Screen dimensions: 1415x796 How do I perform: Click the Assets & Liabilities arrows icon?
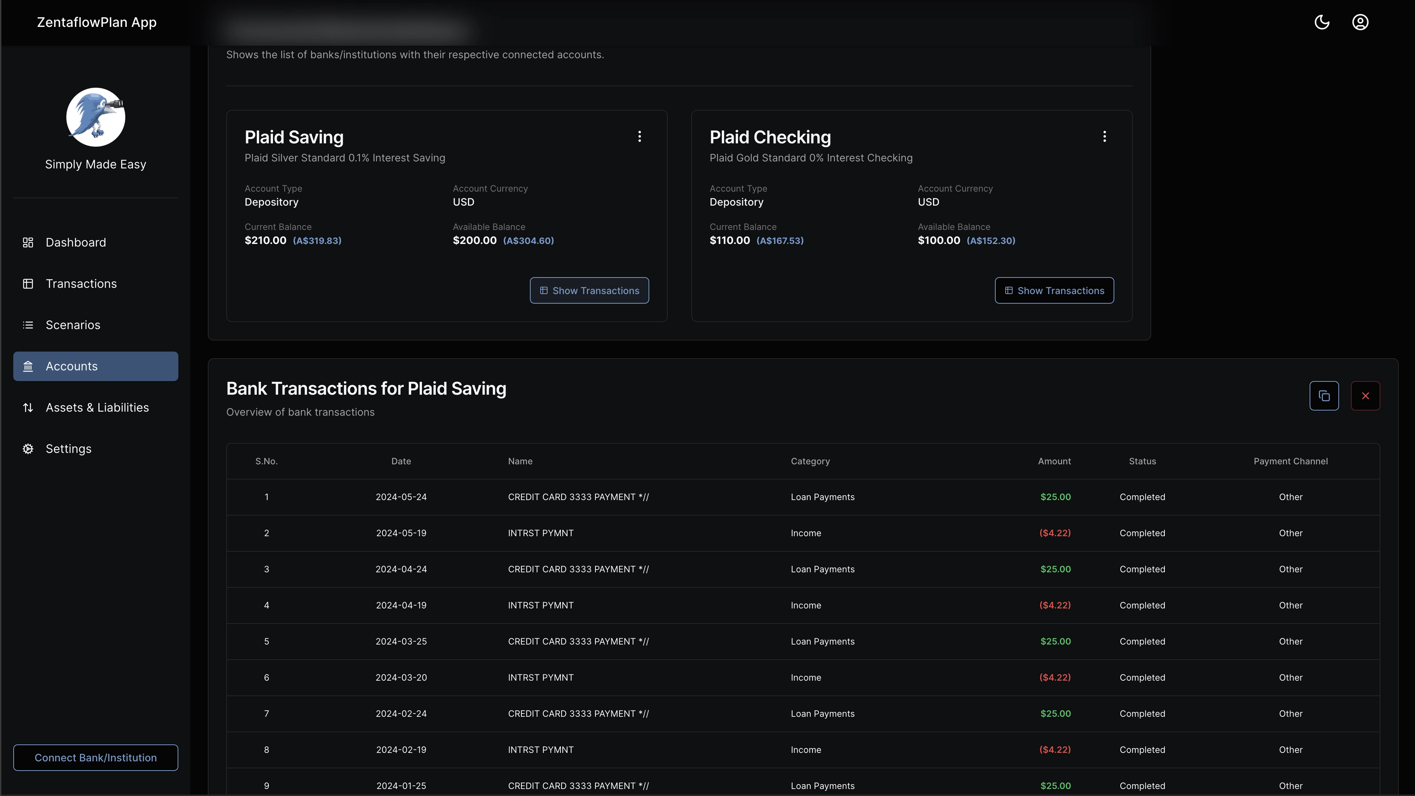28,407
